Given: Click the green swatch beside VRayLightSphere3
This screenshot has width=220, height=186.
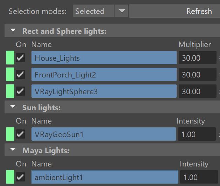Looking at the screenshot, I should 10,91.
